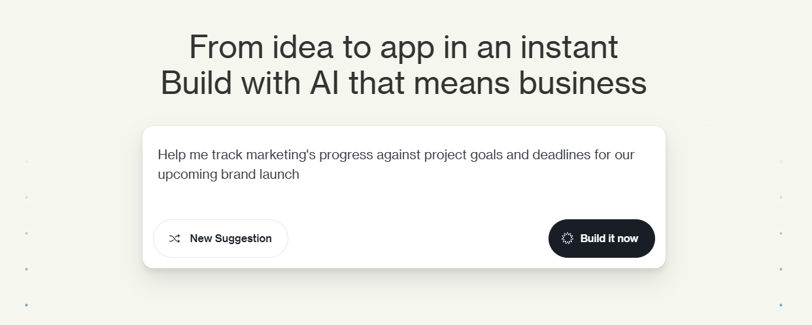Click the "From idea to app" headline
812x325 pixels.
coord(403,47)
